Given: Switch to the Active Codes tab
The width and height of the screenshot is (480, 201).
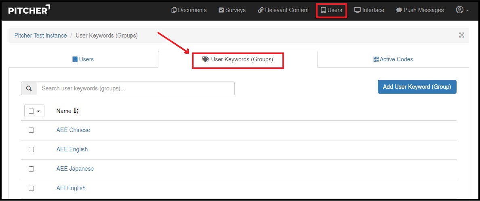Looking at the screenshot, I should pyautogui.click(x=393, y=59).
